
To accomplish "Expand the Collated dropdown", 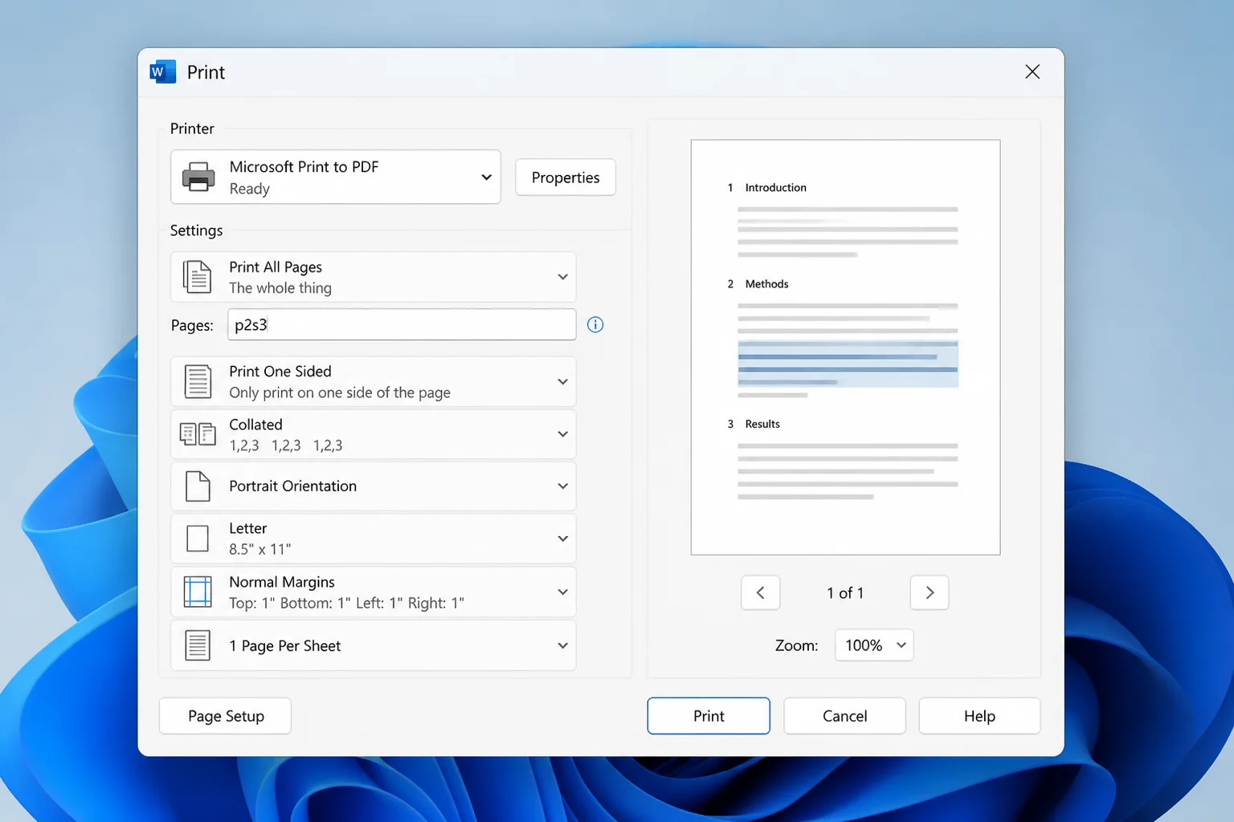I will click(x=374, y=434).
